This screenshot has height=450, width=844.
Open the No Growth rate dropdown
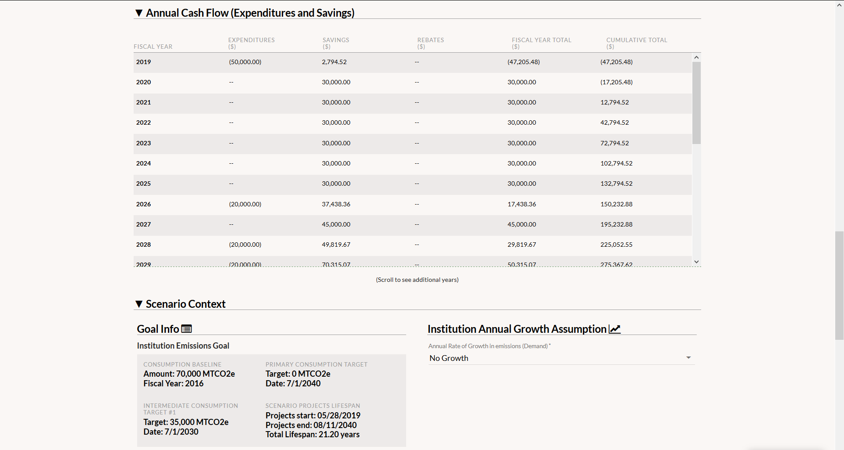coord(561,358)
